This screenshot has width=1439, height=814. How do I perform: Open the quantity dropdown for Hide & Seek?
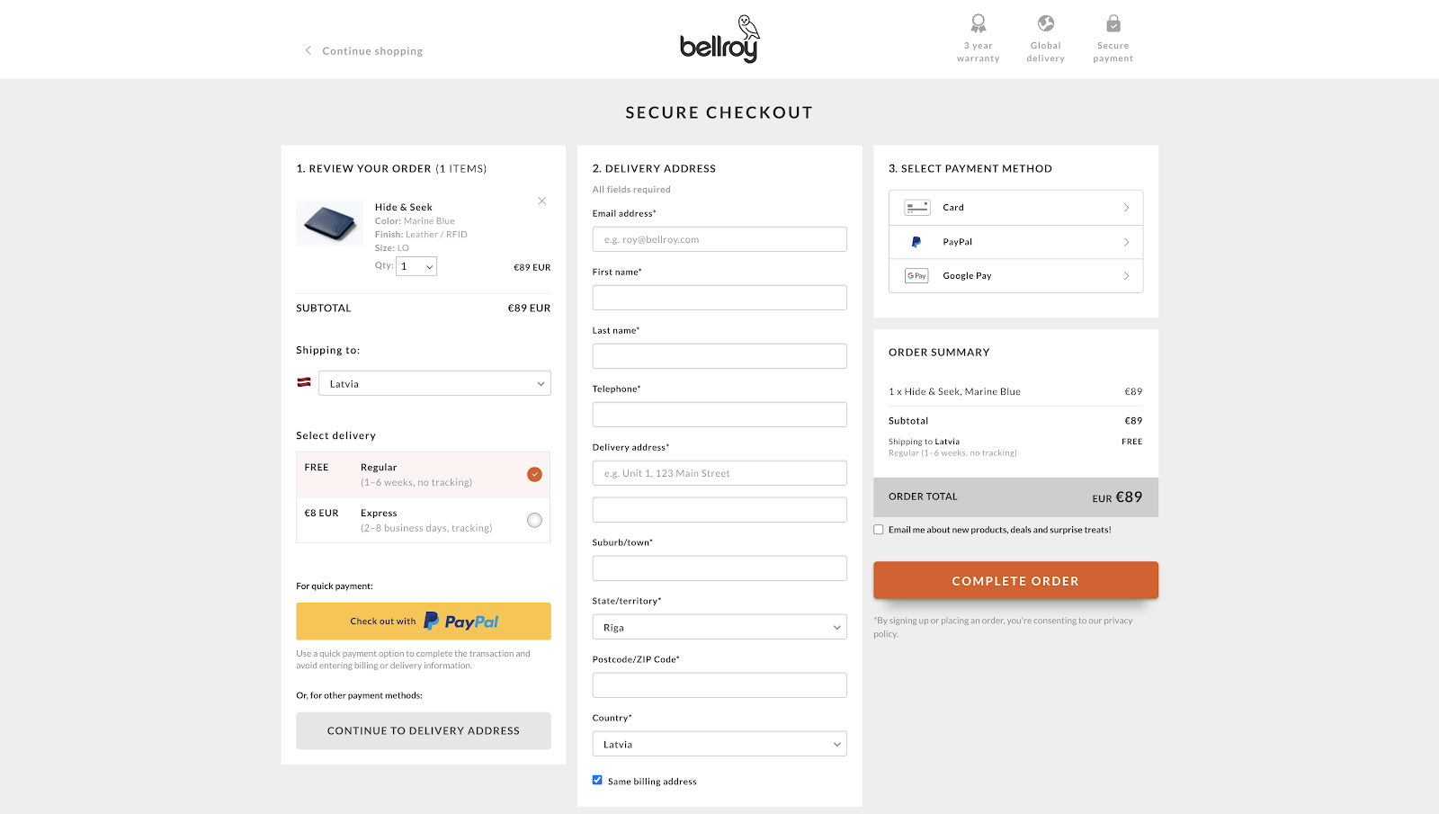click(x=416, y=265)
